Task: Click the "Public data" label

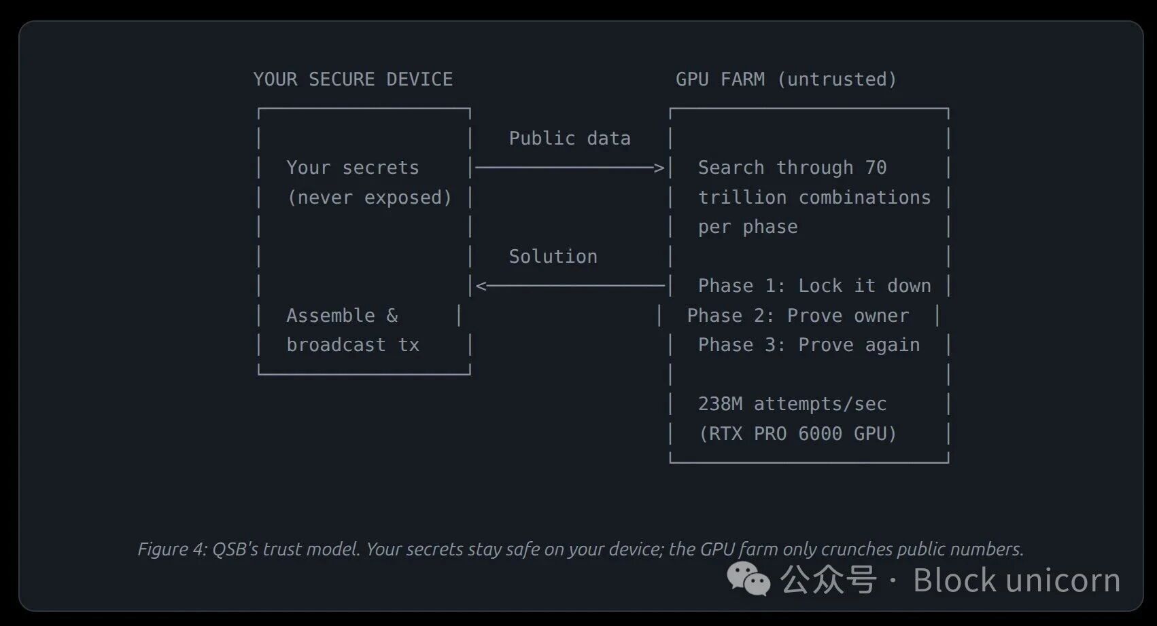Action: pyautogui.click(x=570, y=139)
